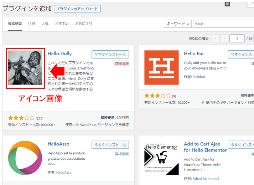
Task: Click the 使用中の WordPress バージョンで未検証 text
Action: (x=97, y=125)
